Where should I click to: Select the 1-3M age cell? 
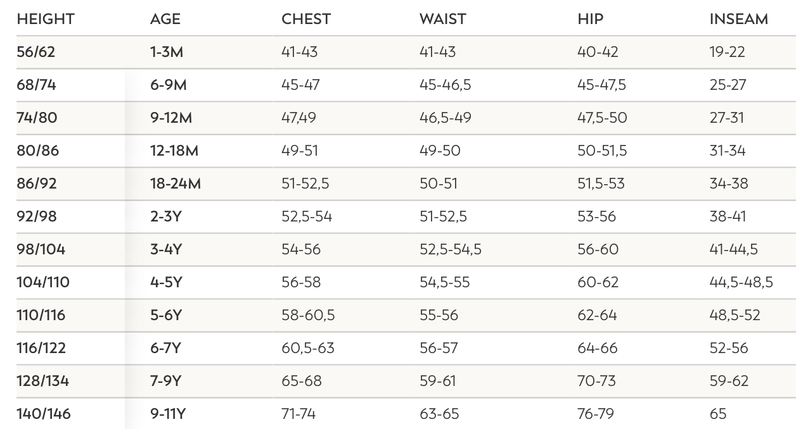point(167,53)
